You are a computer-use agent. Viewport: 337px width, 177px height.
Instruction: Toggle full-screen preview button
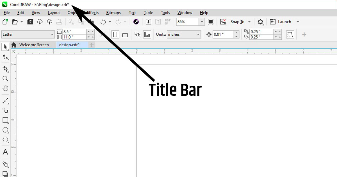(x=211, y=22)
